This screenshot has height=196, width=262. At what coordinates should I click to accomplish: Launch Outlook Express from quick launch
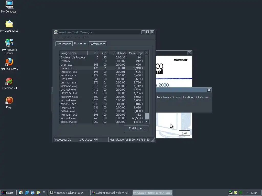(32, 193)
